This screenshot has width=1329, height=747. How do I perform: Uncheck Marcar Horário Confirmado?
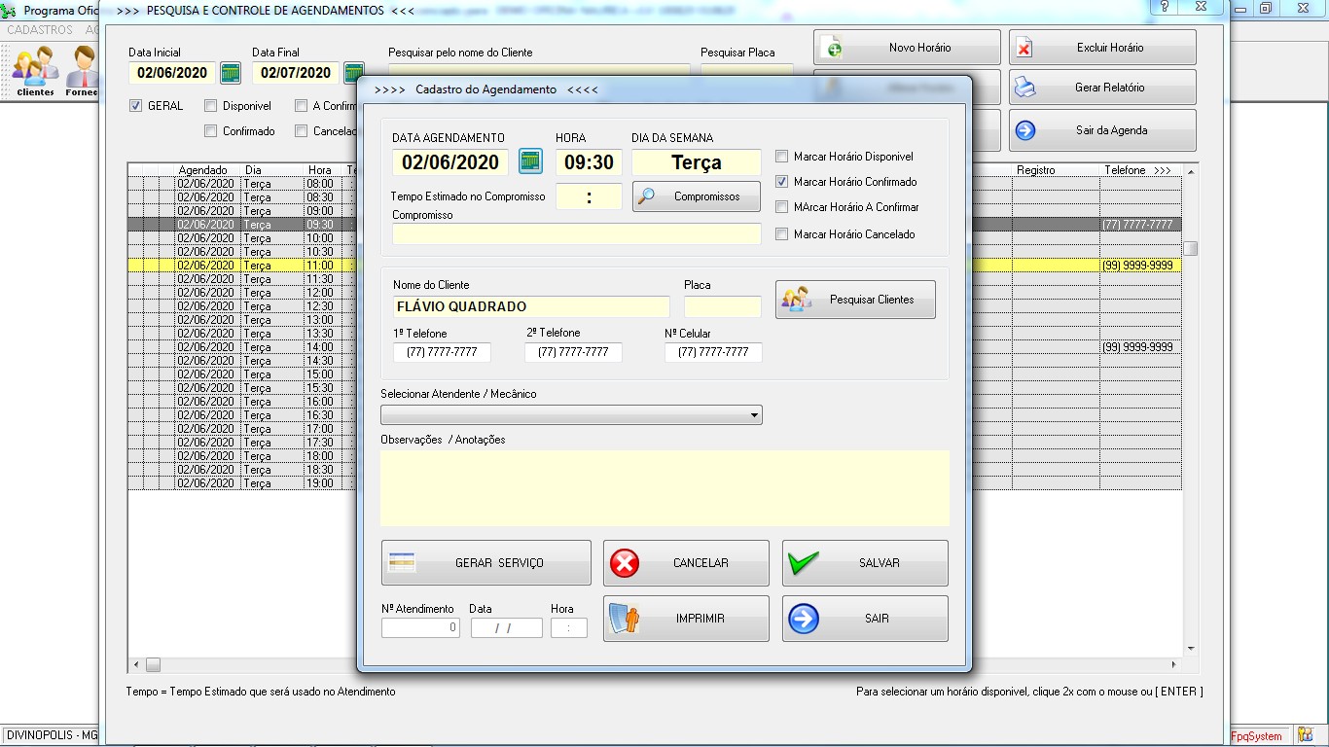(x=782, y=182)
